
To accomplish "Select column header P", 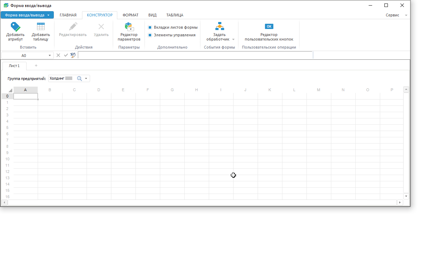I will [x=392, y=90].
